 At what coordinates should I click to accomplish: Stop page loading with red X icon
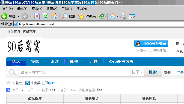37,16
